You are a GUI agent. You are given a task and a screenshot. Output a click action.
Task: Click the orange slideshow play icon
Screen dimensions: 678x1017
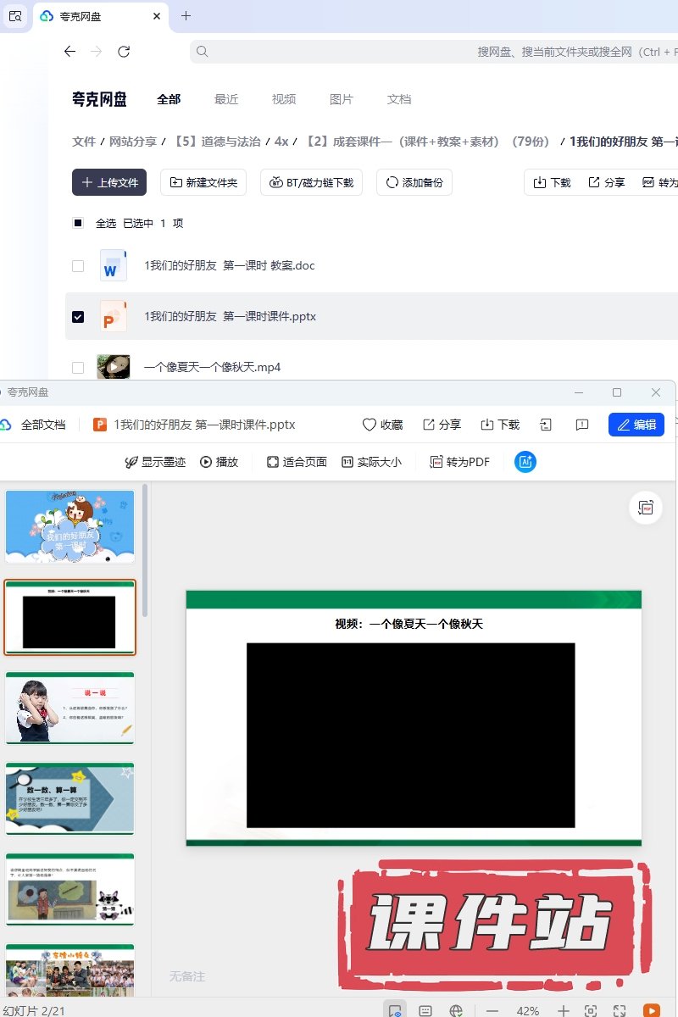point(651,1010)
